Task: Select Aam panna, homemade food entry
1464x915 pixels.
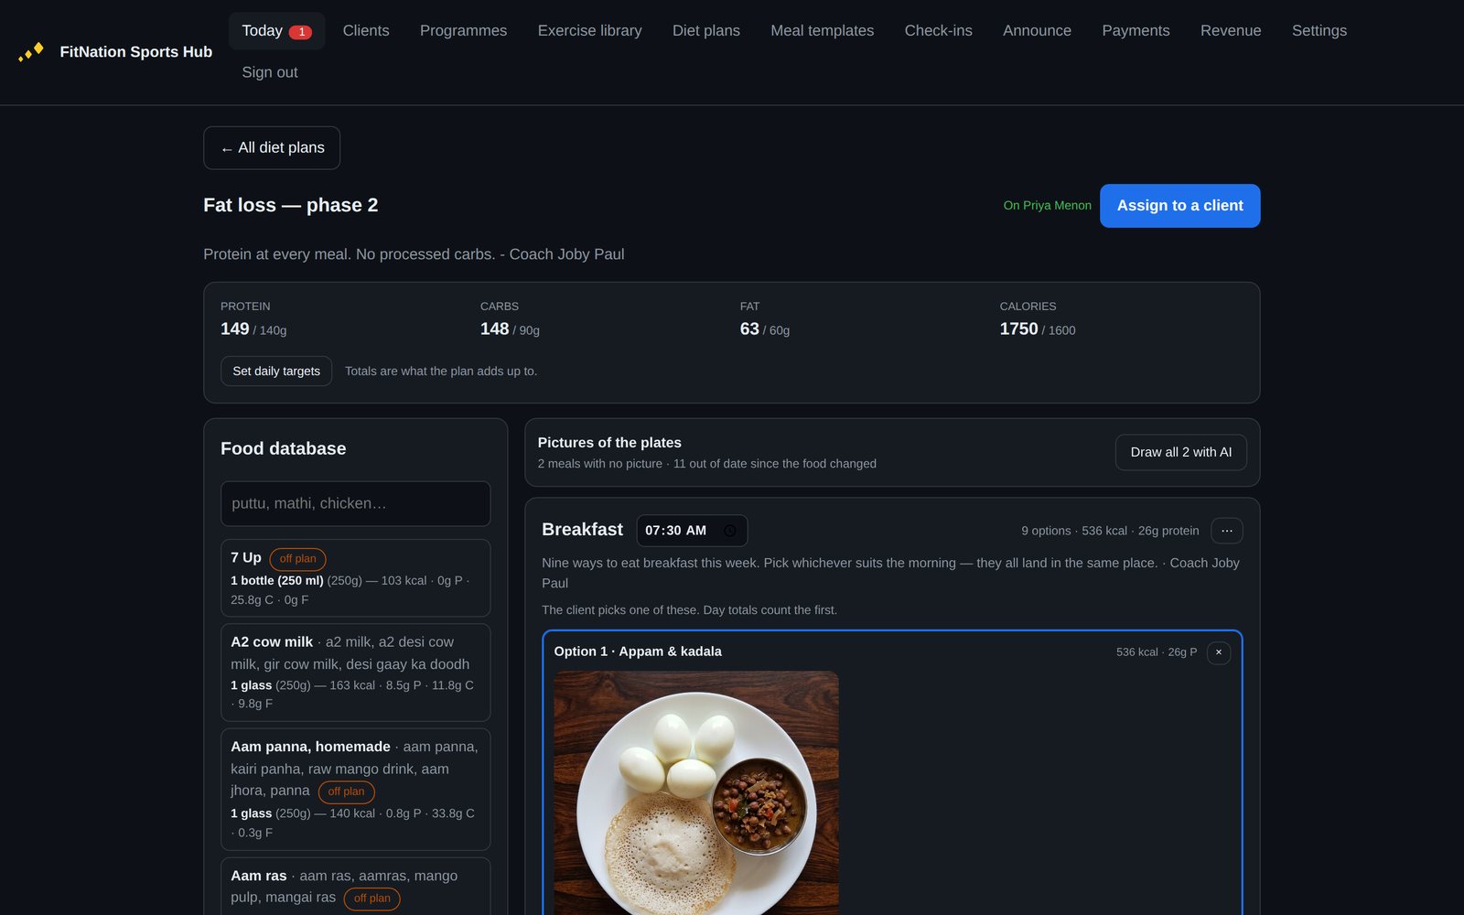Action: (355, 790)
